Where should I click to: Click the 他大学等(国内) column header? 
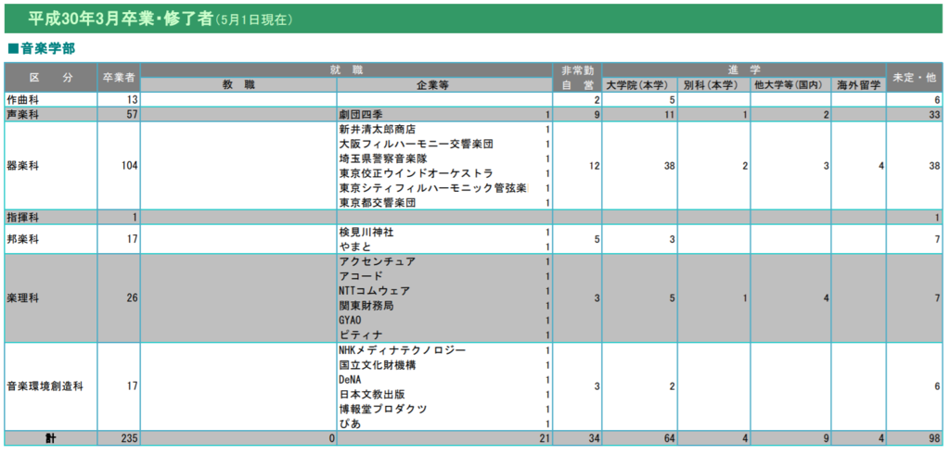pos(790,85)
